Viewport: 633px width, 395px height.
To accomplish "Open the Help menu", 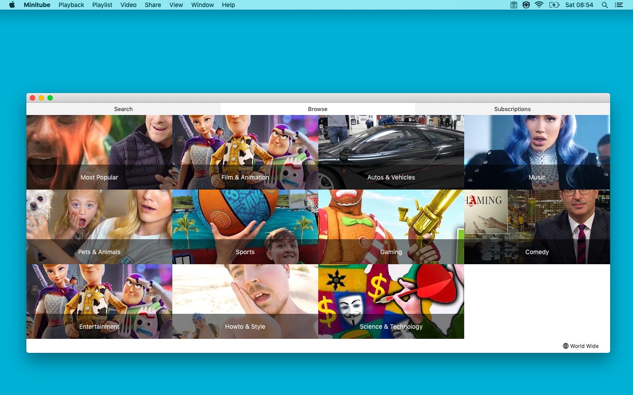I will click(228, 5).
